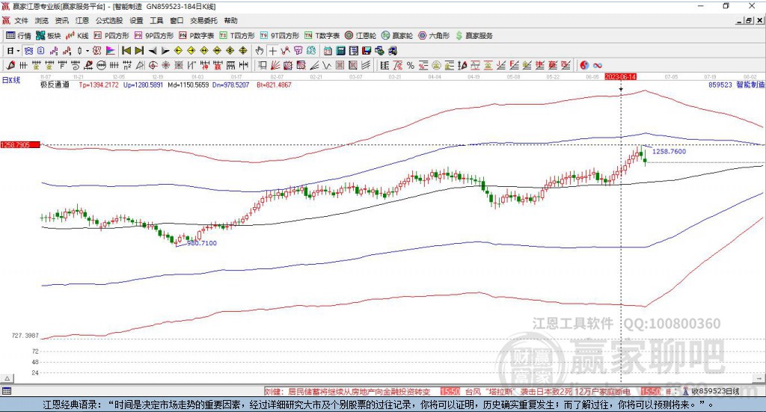Image resolution: width=766 pixels, height=412 pixels.
Task: Click the highlighted date 2023-06-14 marker
Action: click(x=620, y=76)
